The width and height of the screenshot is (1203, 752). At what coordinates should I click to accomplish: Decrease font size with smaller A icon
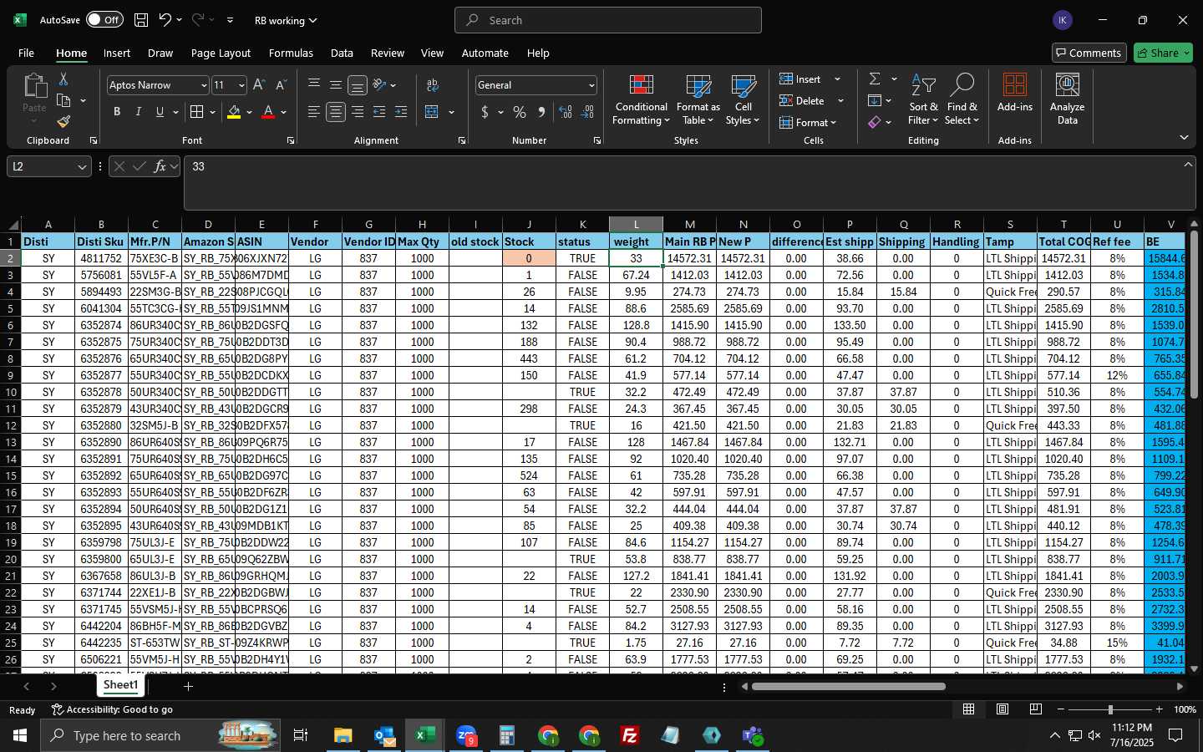click(x=281, y=85)
